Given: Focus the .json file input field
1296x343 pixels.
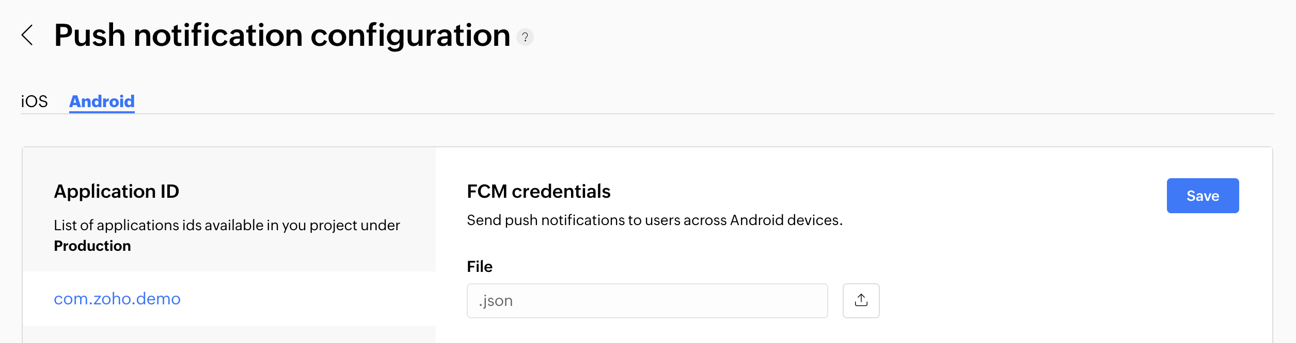Looking at the screenshot, I should click(647, 300).
